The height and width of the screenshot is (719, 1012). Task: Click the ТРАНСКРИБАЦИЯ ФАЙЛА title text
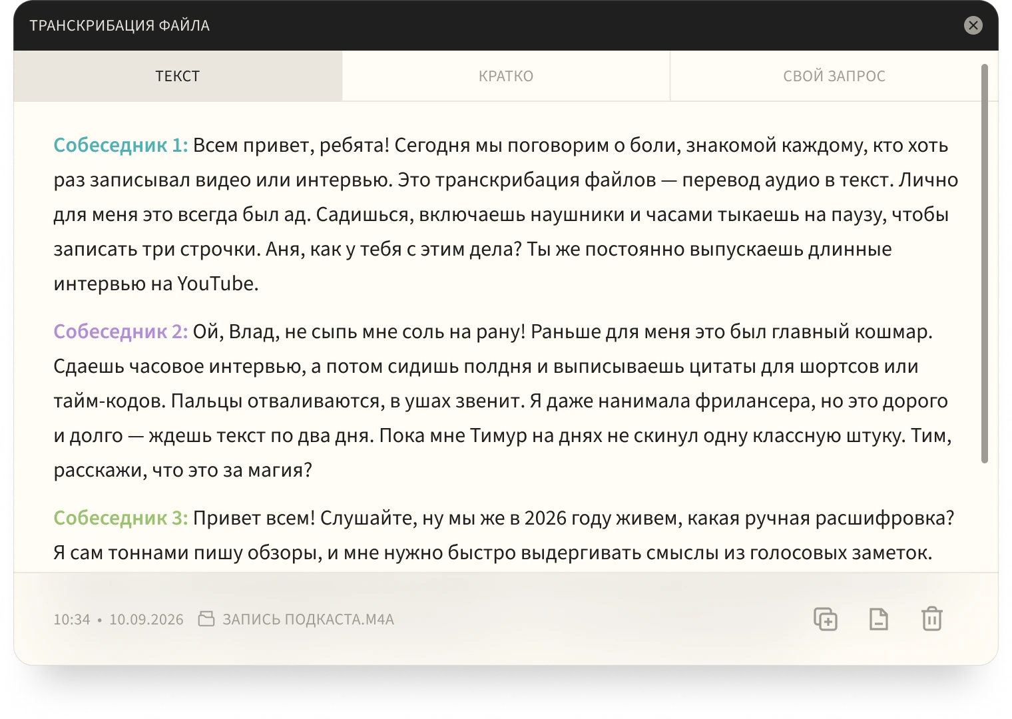point(120,25)
